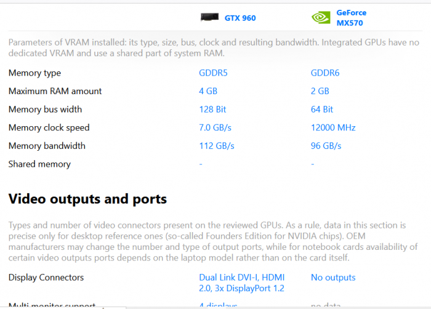Click the Video outputs and ports heading

point(87,199)
